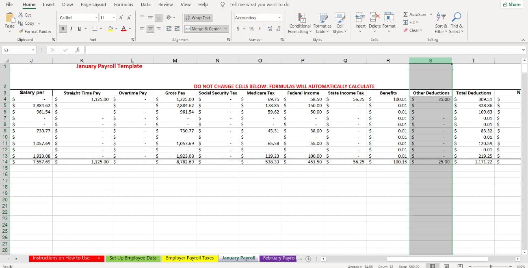Switch to the Formulas ribbon tab
This screenshot has height=268, width=528.
click(123, 4)
